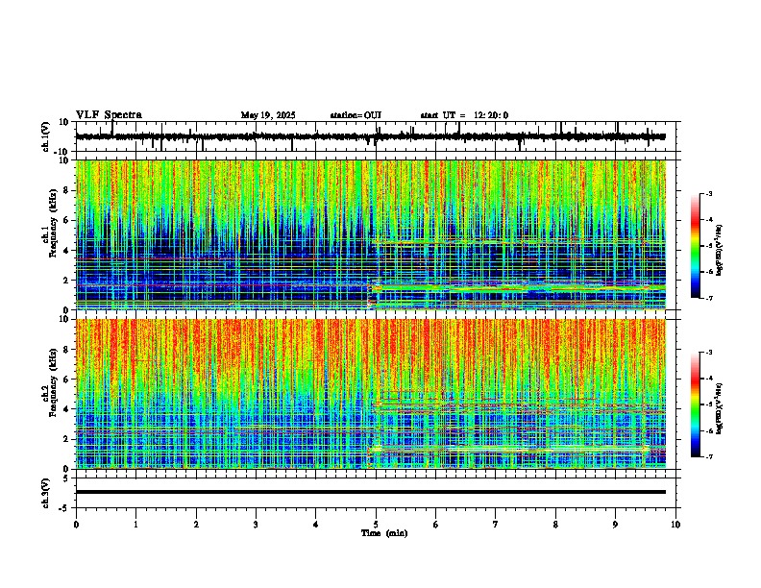This screenshot has width=761, height=588.
Task: Click the ch.1 spectrogram color scale bar
Action: coord(696,246)
